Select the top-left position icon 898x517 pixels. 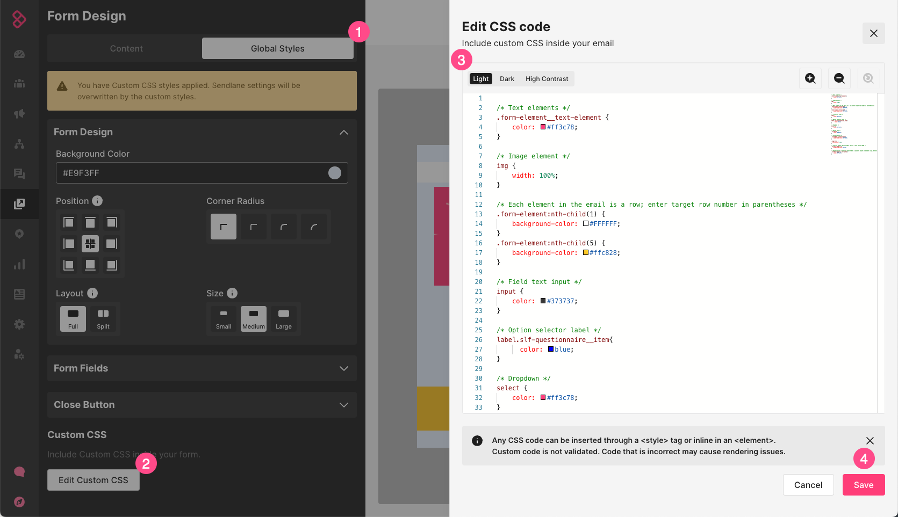click(69, 222)
